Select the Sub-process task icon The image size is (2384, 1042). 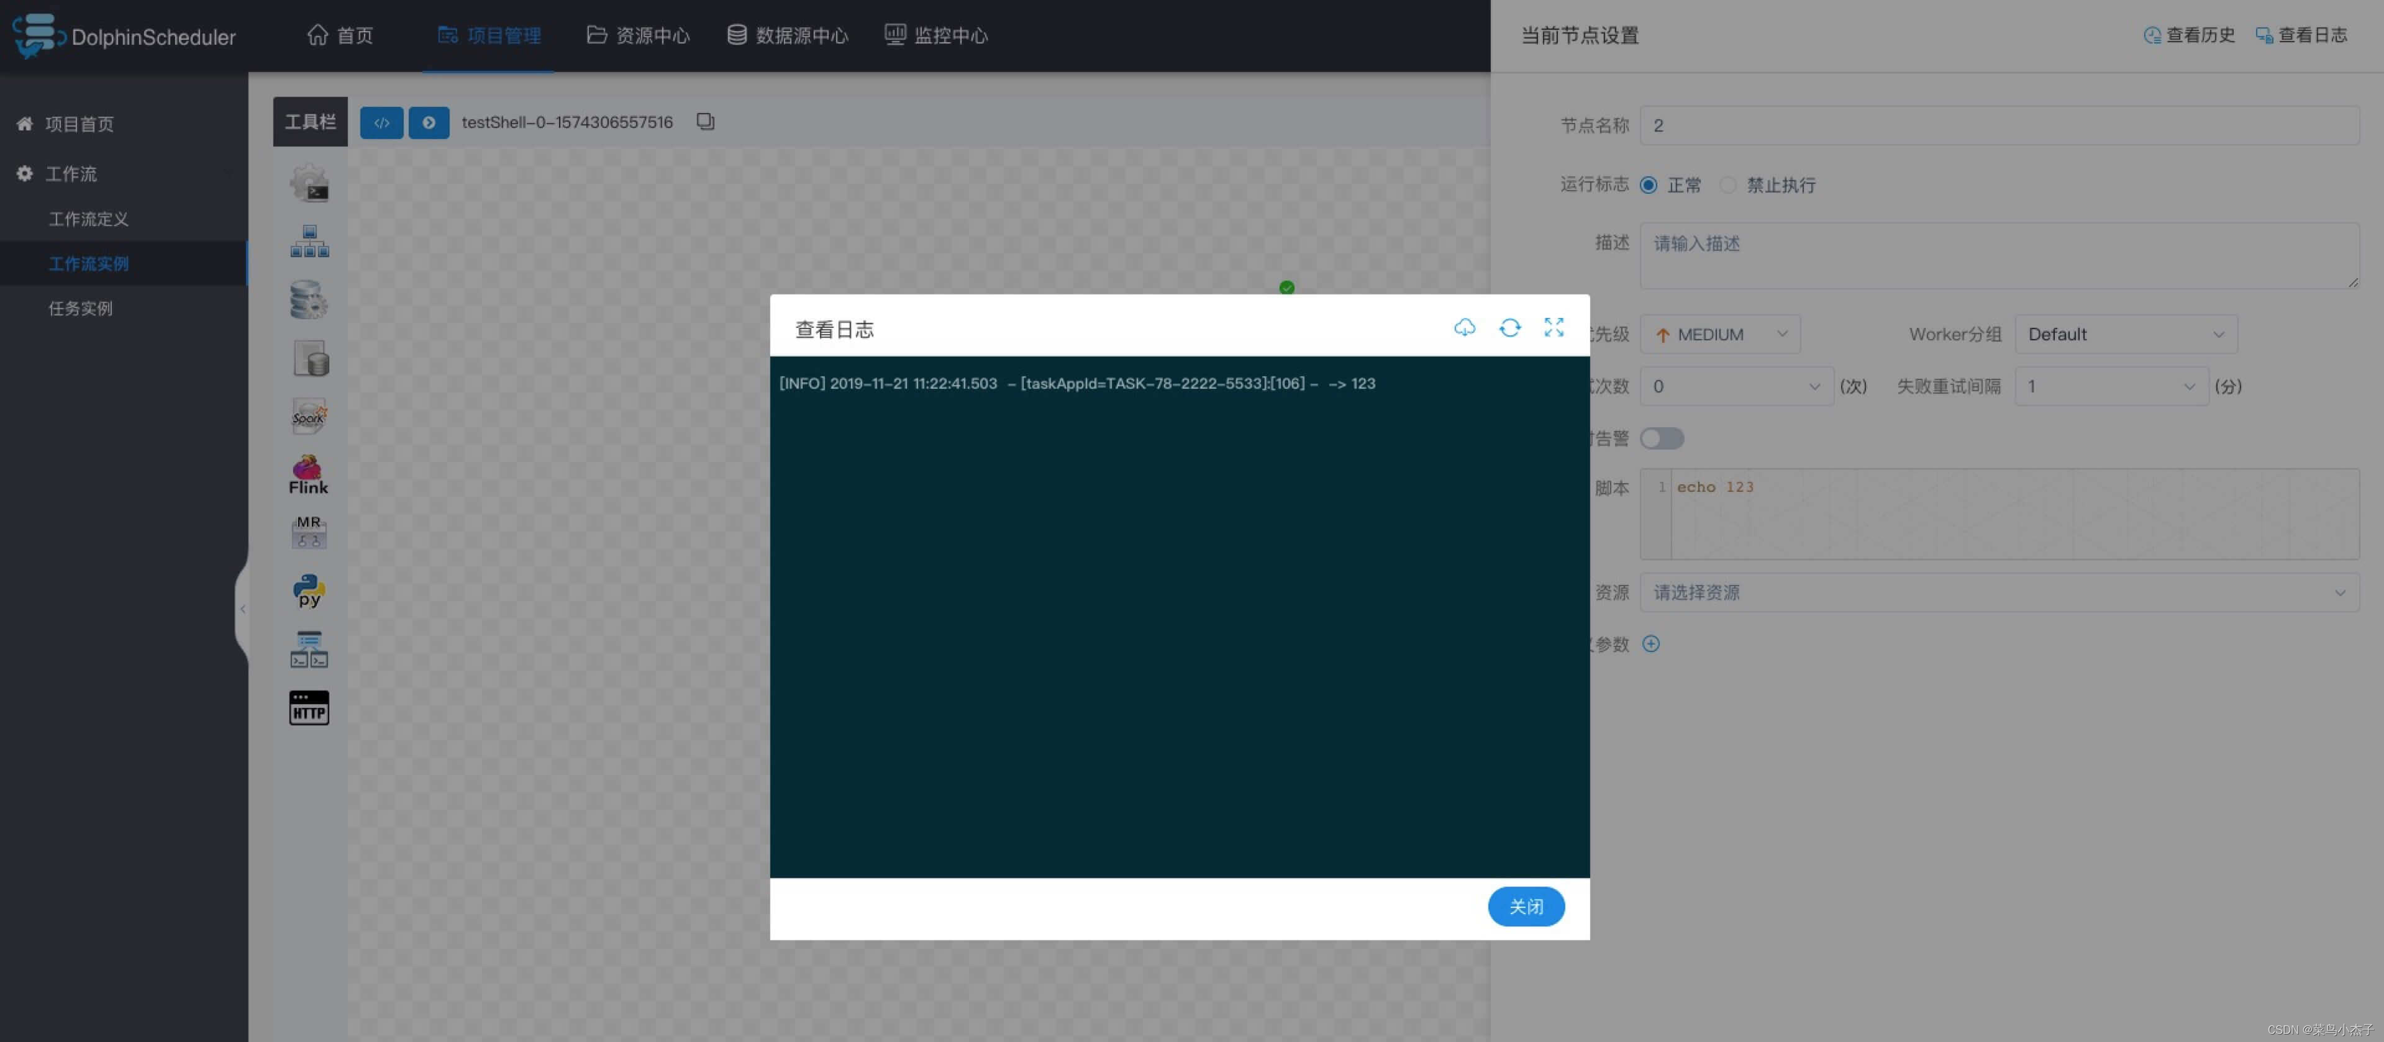pyautogui.click(x=309, y=240)
